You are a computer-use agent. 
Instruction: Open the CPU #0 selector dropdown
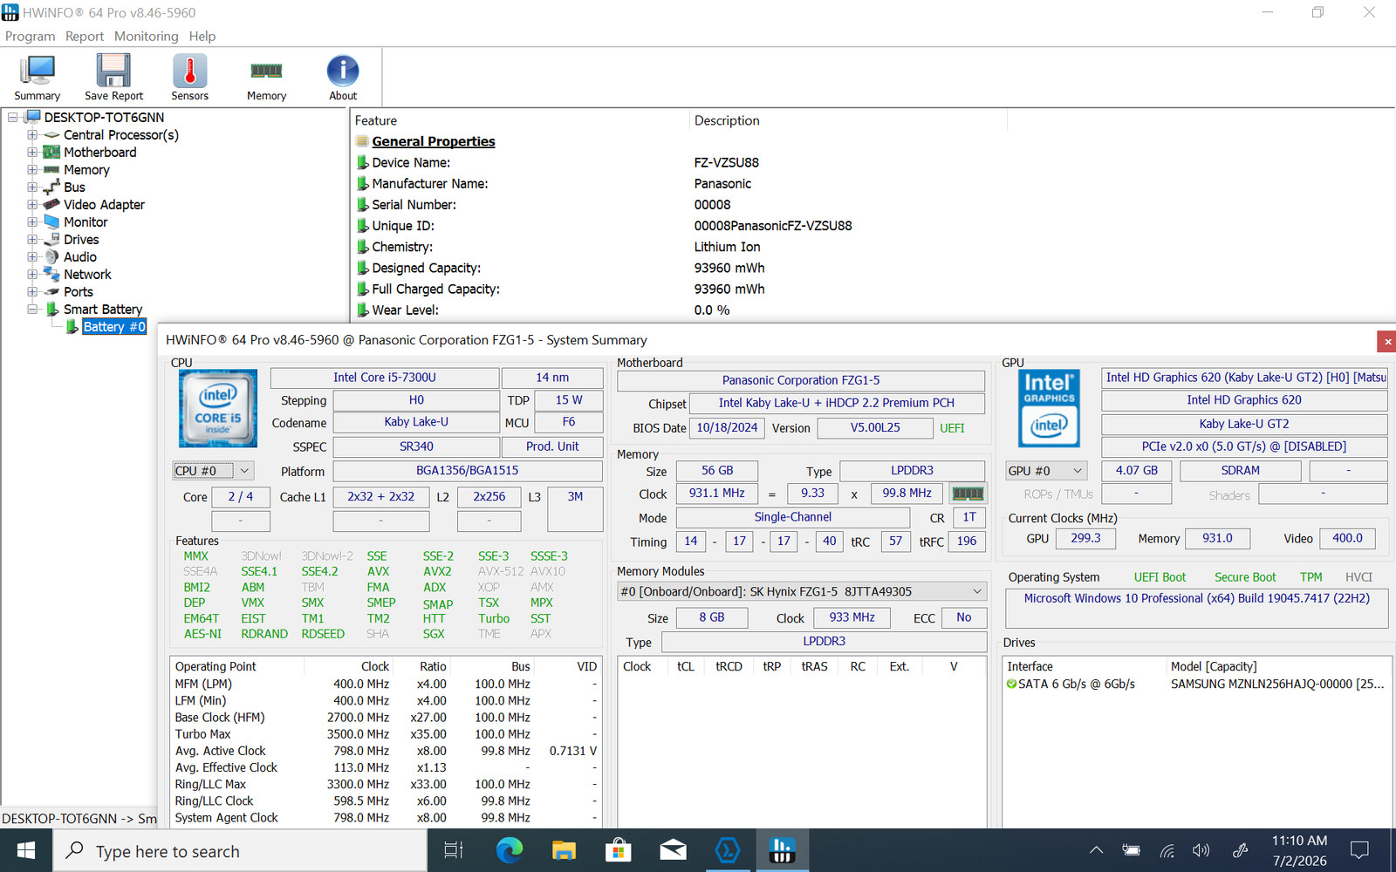tap(213, 471)
